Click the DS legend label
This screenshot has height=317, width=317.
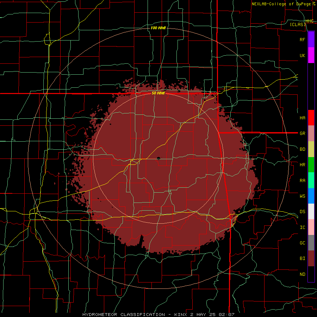pos(303,212)
